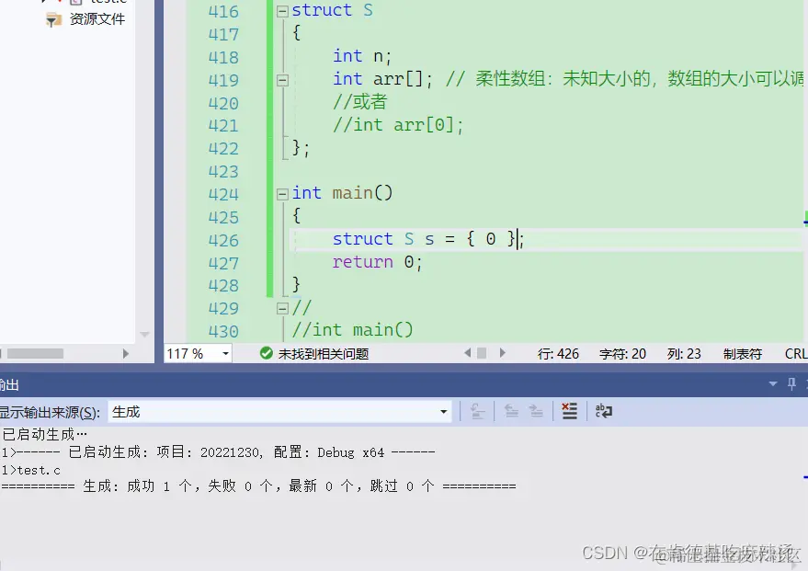
Task: Collapse the struct S code block
Action: (282, 11)
